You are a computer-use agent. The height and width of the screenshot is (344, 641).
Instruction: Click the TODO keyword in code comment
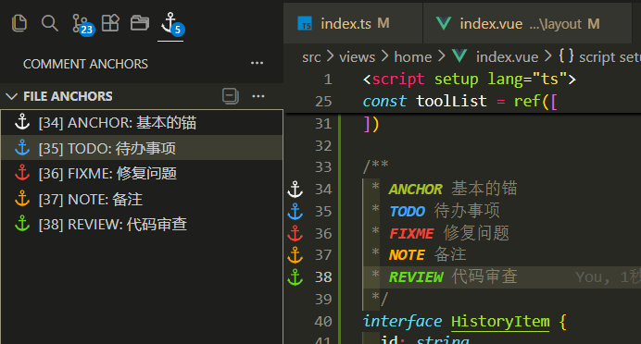(408, 212)
